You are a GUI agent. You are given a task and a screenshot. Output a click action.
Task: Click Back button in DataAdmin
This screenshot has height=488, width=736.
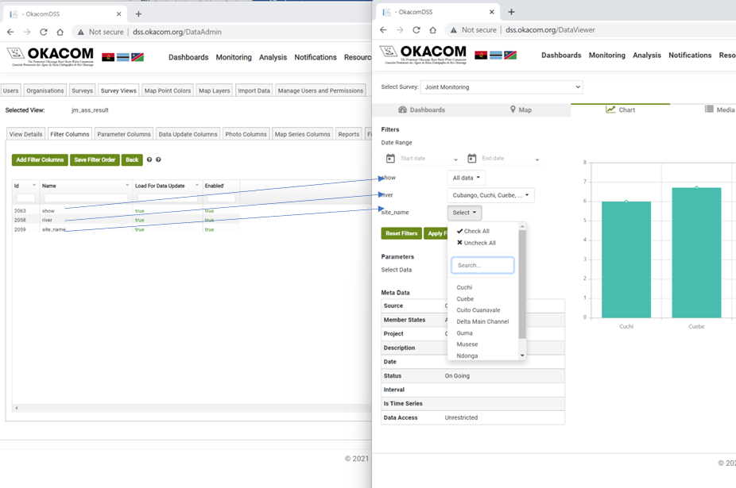[x=132, y=159]
